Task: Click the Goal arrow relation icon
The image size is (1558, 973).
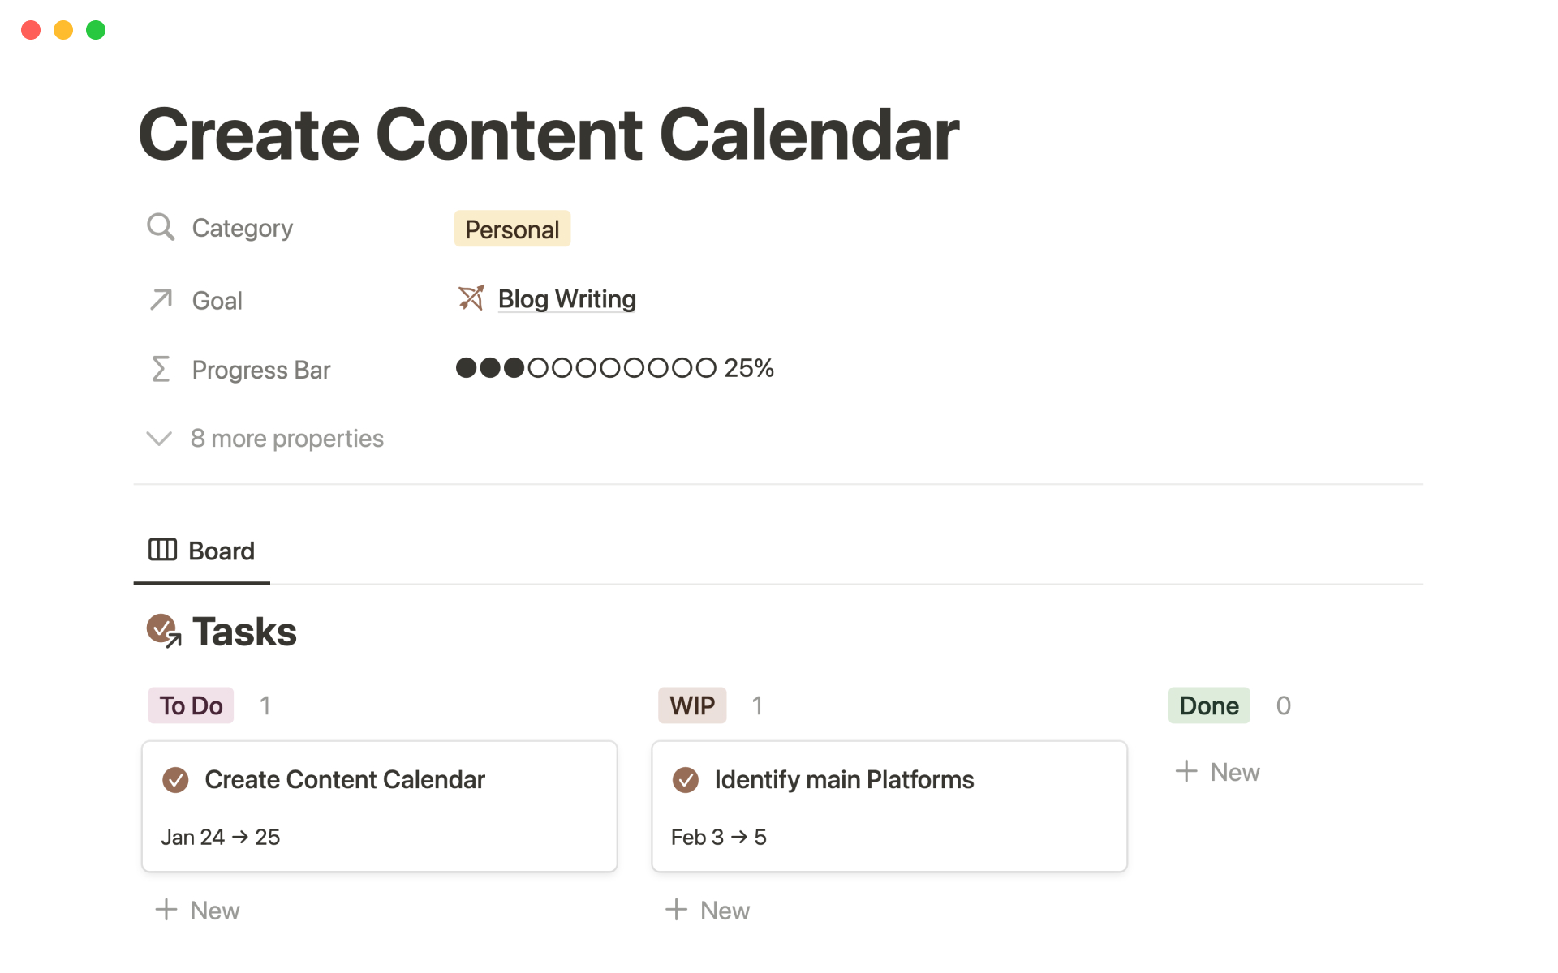Action: 161,300
